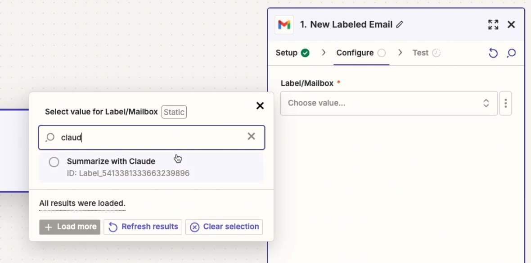Expand the step panel to fullscreen
531x263 pixels.
[493, 24]
